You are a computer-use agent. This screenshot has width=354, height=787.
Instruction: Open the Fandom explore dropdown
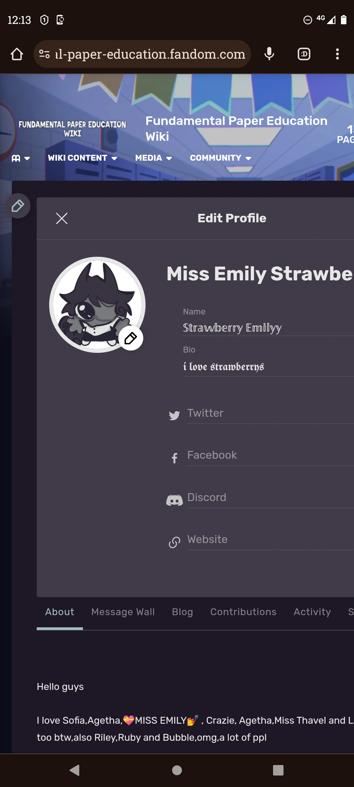21,158
